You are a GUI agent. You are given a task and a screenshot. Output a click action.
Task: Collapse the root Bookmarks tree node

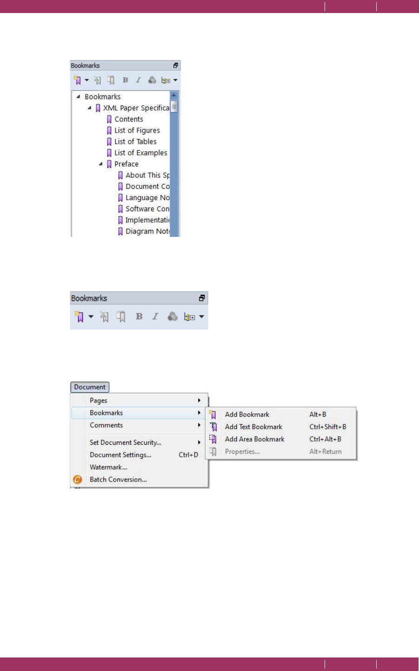[78, 96]
